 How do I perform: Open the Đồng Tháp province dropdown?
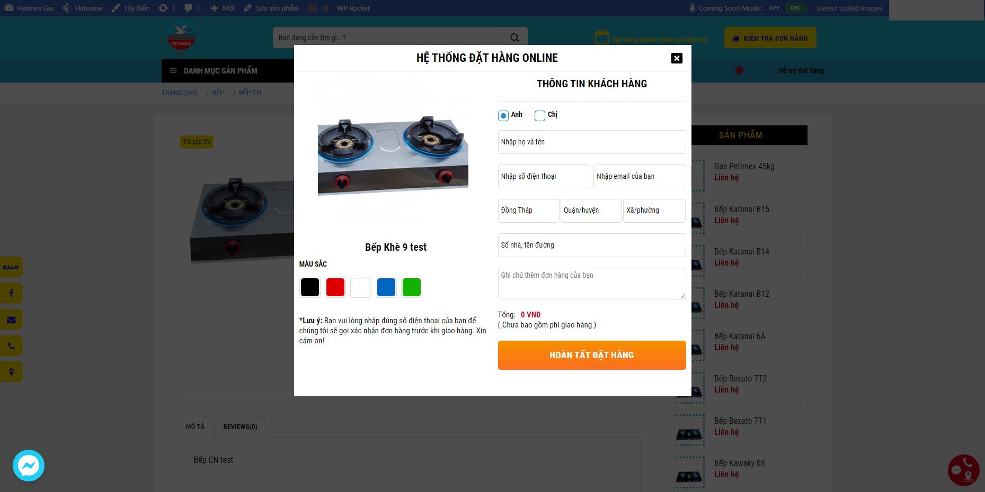click(528, 211)
